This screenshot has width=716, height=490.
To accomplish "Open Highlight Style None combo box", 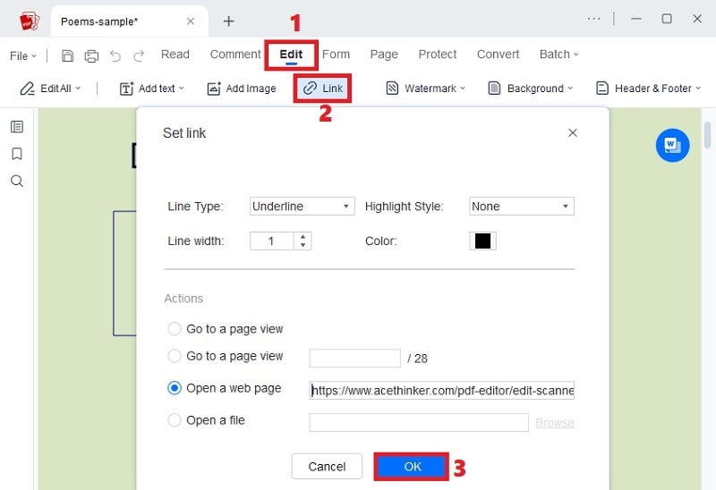I will (x=522, y=207).
